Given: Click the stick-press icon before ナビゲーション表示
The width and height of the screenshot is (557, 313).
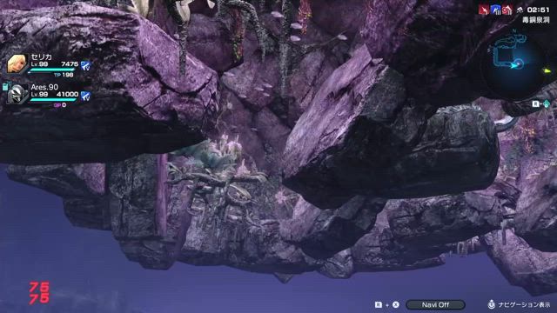Looking at the screenshot, I should pos(491,304).
